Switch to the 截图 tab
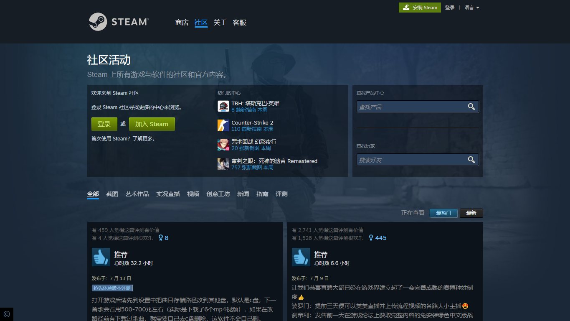This screenshot has height=321, width=570. [112, 194]
